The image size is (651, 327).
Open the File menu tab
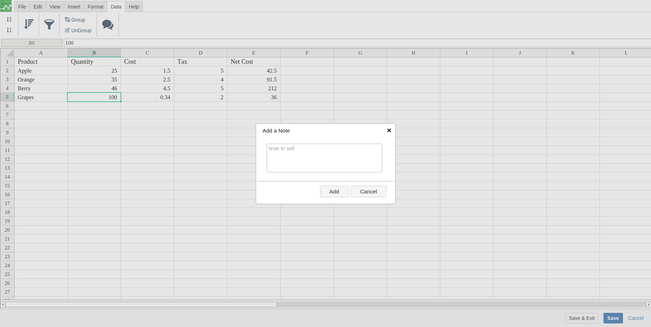22,7
